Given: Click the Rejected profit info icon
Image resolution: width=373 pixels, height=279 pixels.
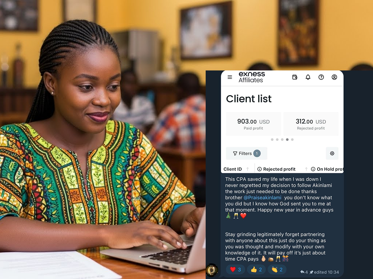Looking at the screenshot, I should pos(260,169).
